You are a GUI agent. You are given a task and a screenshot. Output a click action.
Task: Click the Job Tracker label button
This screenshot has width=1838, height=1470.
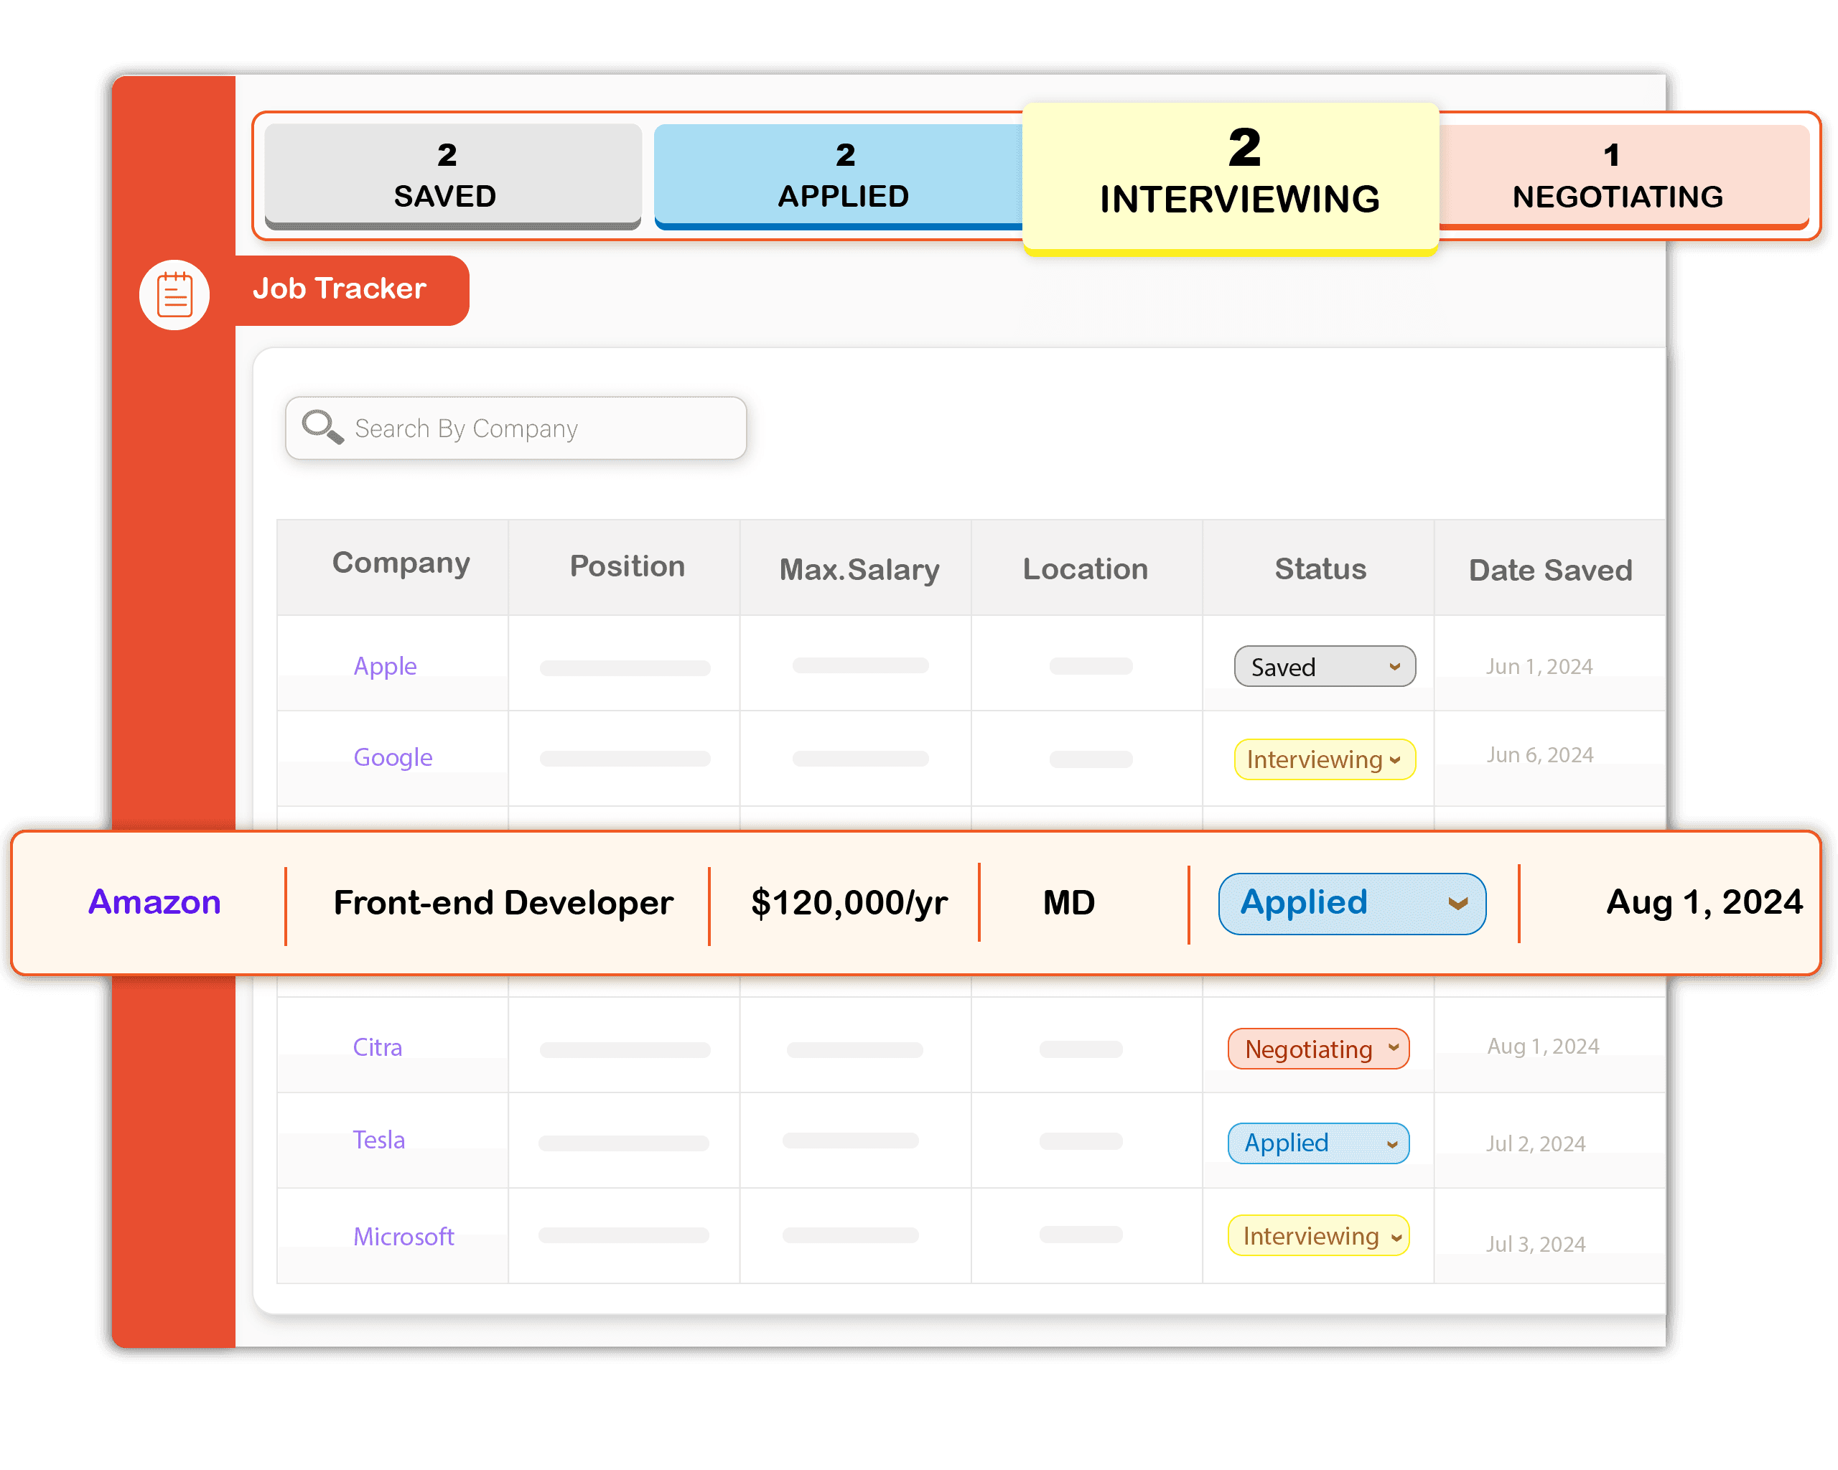click(340, 289)
